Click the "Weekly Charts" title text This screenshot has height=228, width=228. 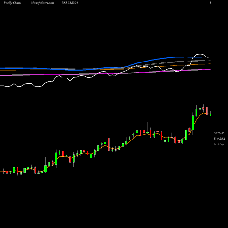pyautogui.click(x=12, y=3)
